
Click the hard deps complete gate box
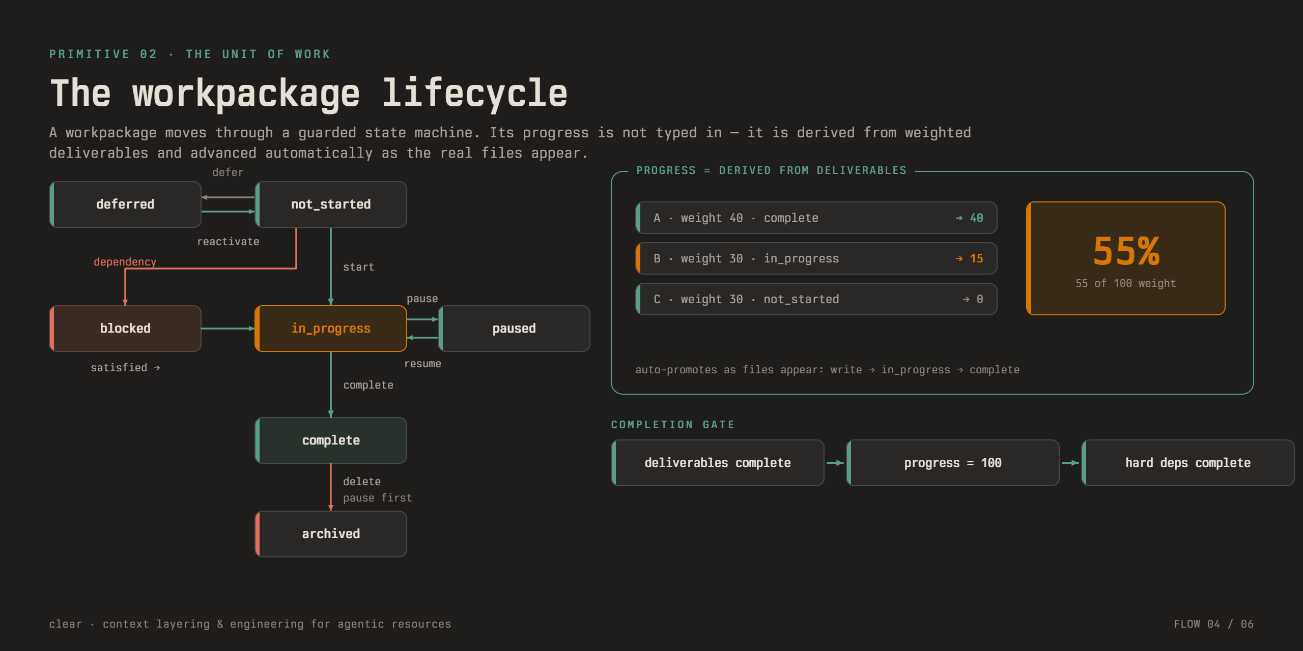[1188, 463]
